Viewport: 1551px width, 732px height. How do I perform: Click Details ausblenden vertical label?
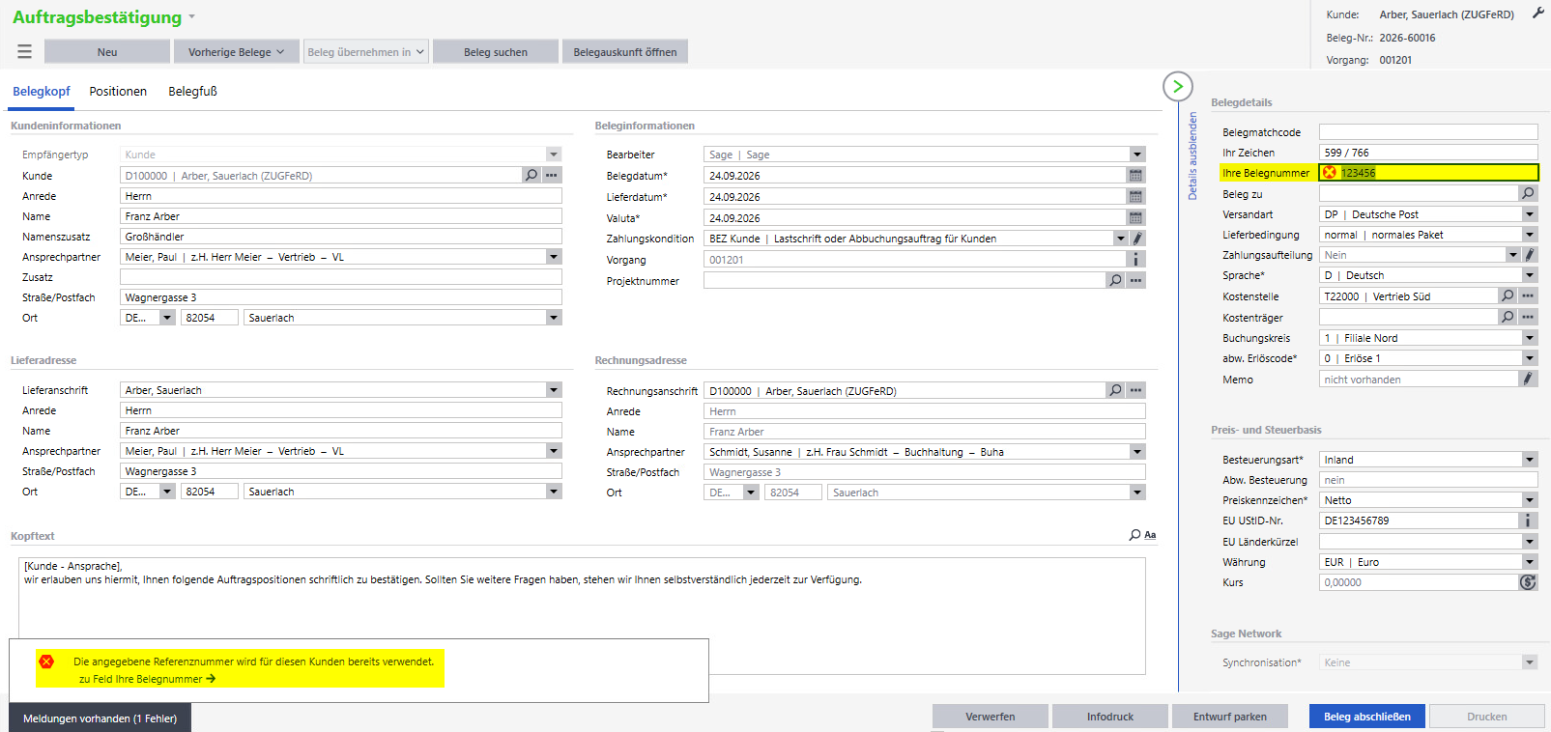click(x=1192, y=155)
